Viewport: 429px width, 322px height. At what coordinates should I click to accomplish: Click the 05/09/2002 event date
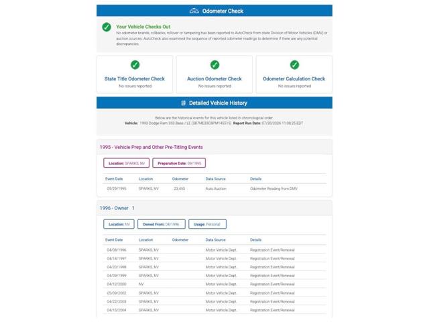pos(117,293)
